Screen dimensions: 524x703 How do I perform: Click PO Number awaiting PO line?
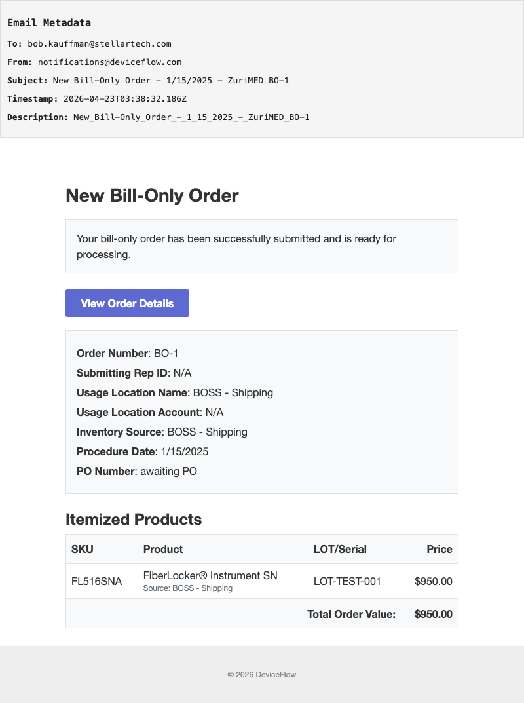pyautogui.click(x=137, y=472)
